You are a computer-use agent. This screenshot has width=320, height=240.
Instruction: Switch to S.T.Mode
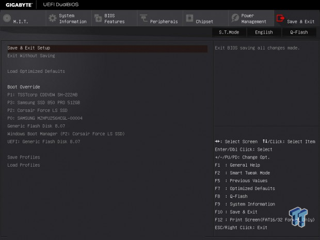coord(229,32)
